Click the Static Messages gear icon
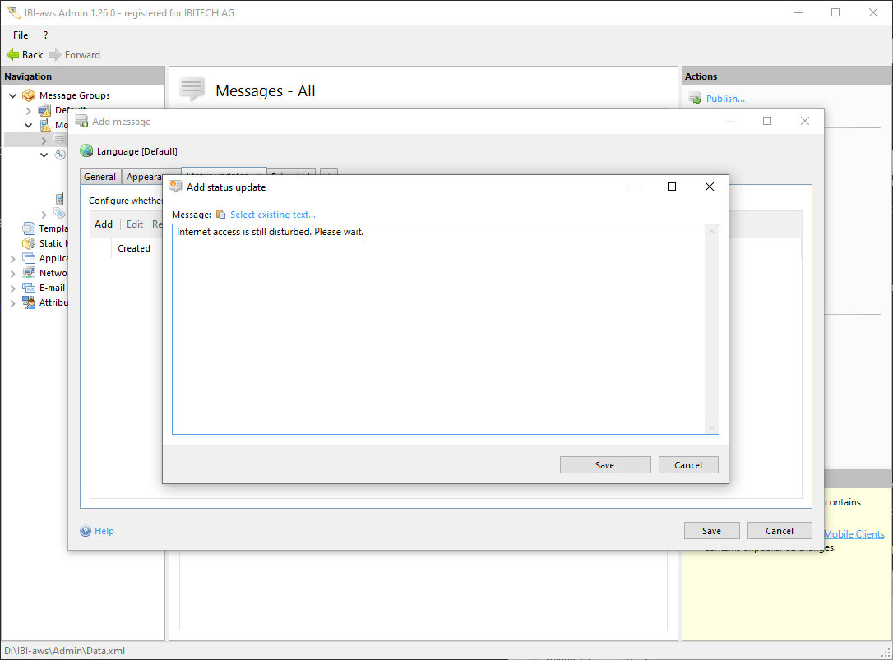Viewport: 893px width, 660px height. (x=29, y=243)
